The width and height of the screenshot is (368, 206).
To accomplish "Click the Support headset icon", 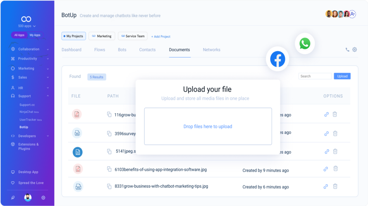I will tap(13, 96).
